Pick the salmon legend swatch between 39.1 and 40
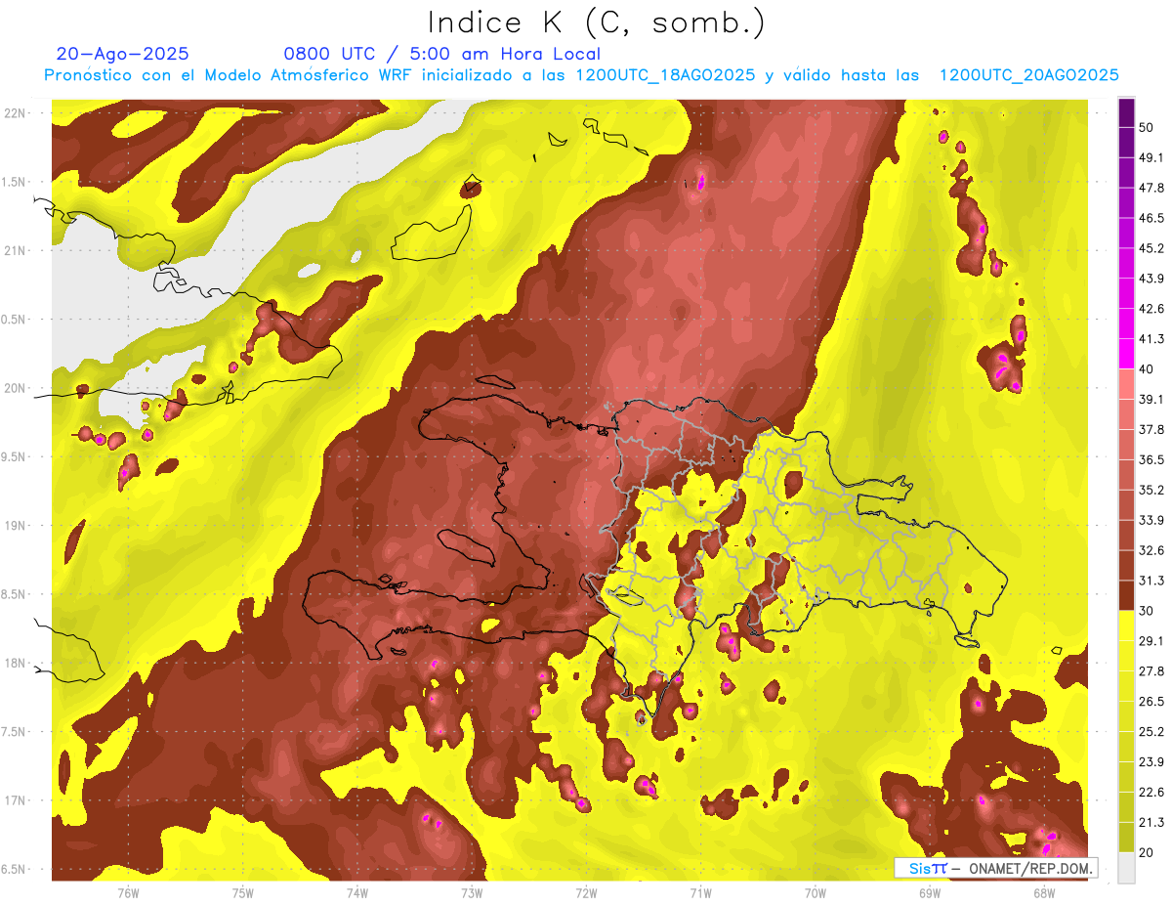 1126,384
